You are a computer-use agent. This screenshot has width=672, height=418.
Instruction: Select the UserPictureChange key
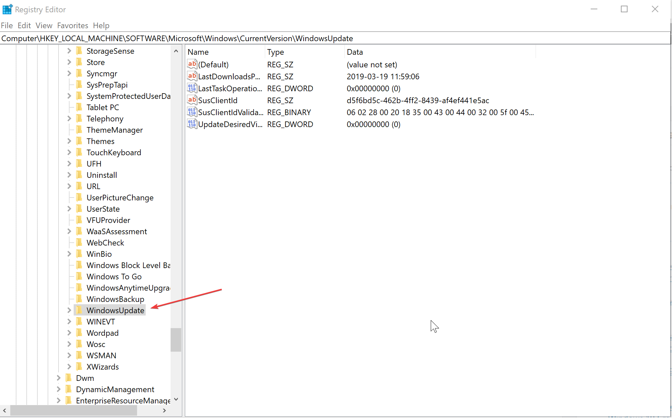point(120,197)
